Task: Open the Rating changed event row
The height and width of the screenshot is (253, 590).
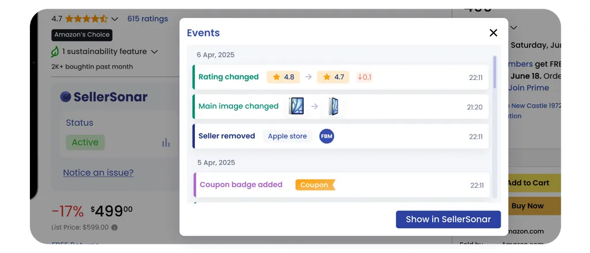Action: point(341,77)
